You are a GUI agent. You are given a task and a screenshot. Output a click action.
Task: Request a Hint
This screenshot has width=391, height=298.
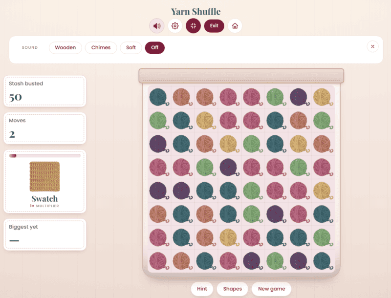tap(202, 289)
